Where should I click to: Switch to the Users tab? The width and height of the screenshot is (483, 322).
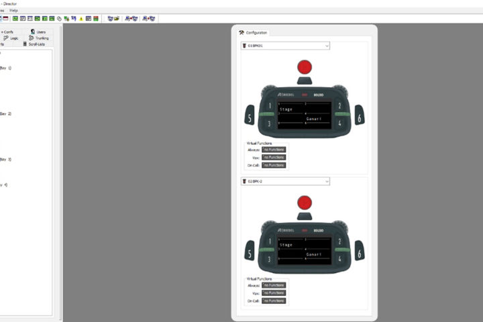tap(38, 32)
